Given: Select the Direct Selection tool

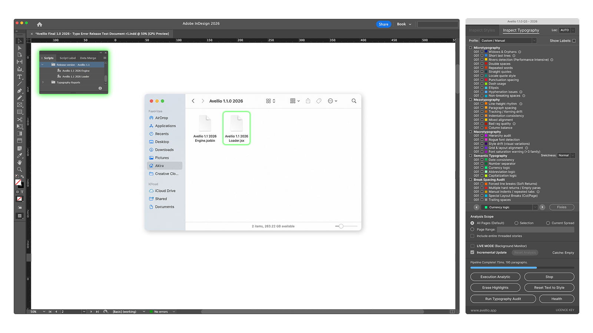Looking at the screenshot, I should pyautogui.click(x=20, y=48).
